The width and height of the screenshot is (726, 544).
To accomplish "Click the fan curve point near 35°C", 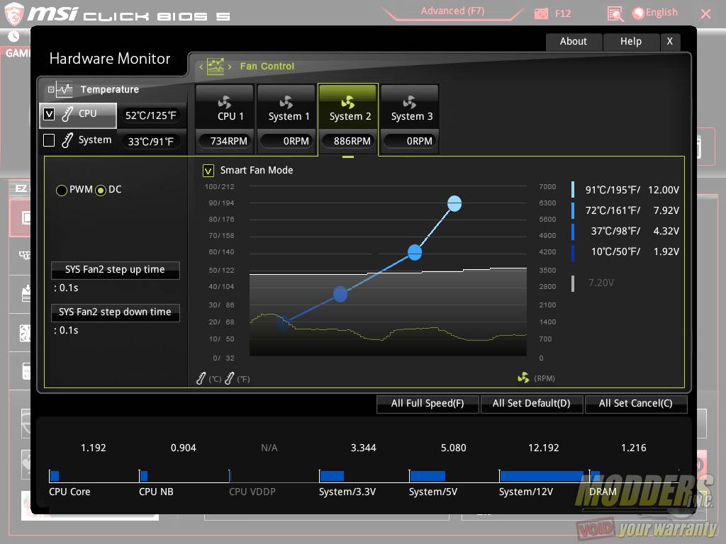I will click(x=340, y=294).
